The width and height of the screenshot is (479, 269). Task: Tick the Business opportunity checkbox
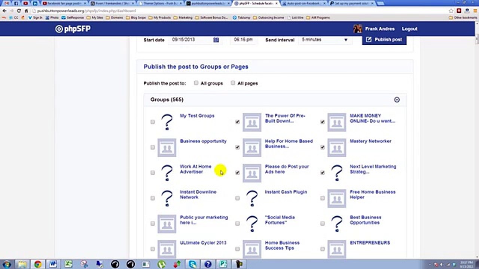point(153,147)
